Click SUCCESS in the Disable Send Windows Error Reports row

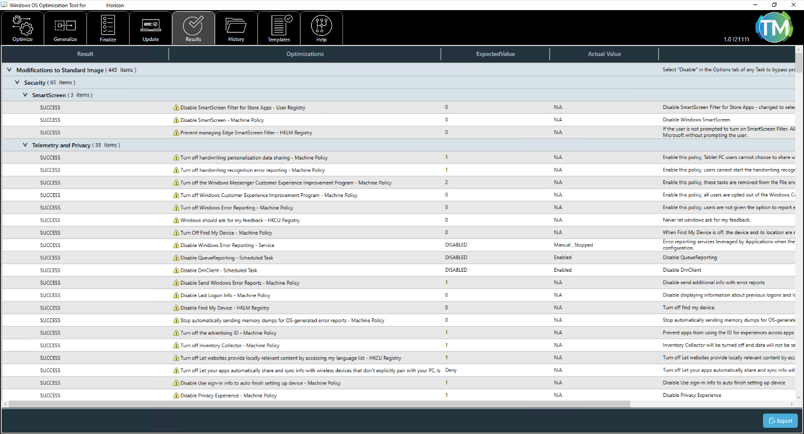50,283
